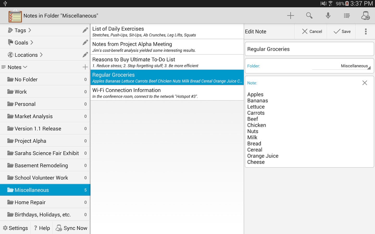Open the Wi-Fi Connection Information note
This screenshot has width=375, height=234.
(167, 93)
